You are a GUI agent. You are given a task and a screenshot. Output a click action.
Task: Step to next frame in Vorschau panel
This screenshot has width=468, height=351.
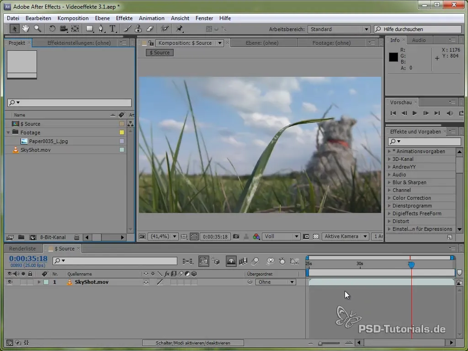[x=426, y=113]
